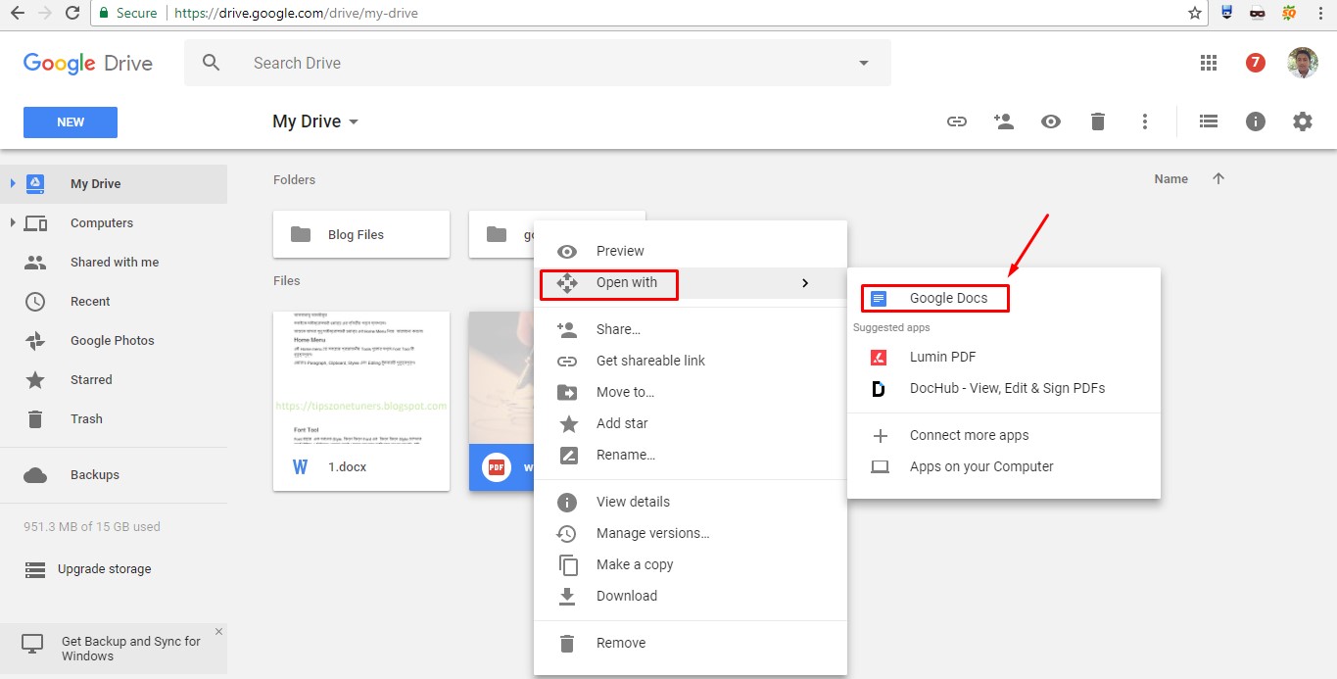This screenshot has width=1337, height=679.
Task: Open Google Photos in sidebar
Action: [114, 340]
